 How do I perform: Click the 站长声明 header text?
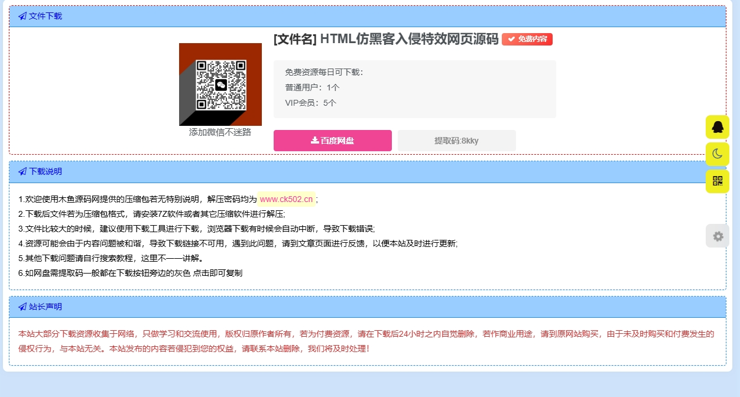tap(46, 307)
